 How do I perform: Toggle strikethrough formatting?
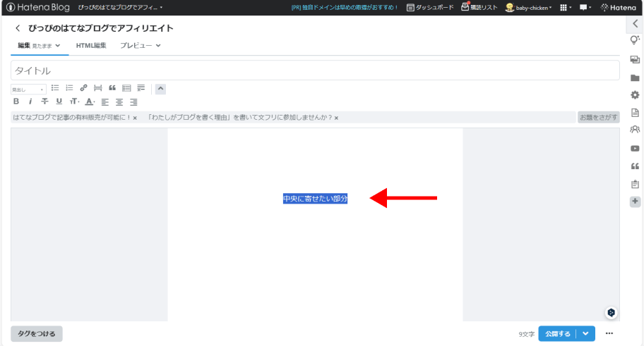(44, 101)
